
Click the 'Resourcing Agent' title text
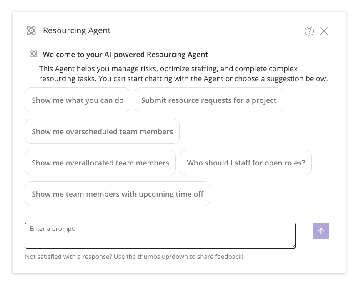click(x=77, y=30)
